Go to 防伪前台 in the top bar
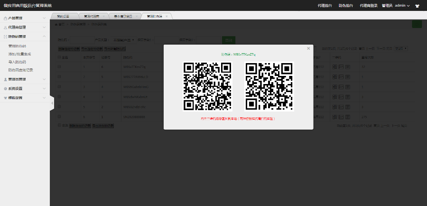The width and height of the screenshot is (427, 206). (x=346, y=6)
